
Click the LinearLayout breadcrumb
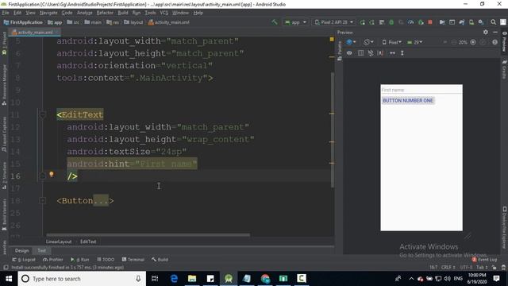pyautogui.click(x=59, y=242)
